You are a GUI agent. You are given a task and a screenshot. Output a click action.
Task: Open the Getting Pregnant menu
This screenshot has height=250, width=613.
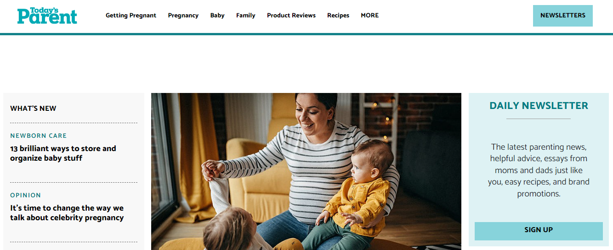click(131, 16)
